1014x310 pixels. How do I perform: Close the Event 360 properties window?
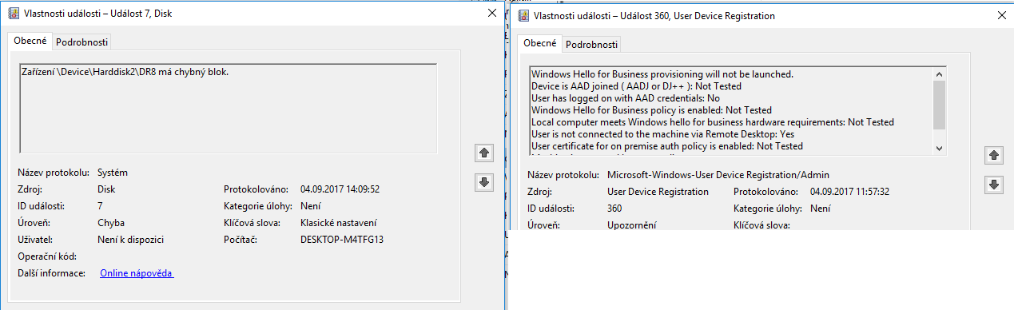(x=1001, y=15)
